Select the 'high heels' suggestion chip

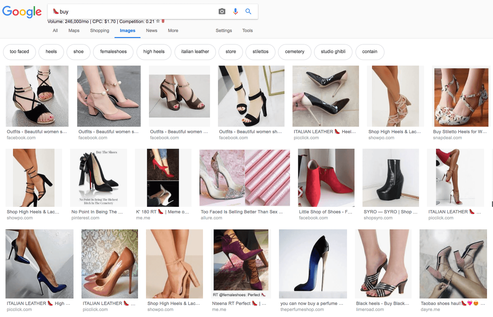click(x=154, y=52)
